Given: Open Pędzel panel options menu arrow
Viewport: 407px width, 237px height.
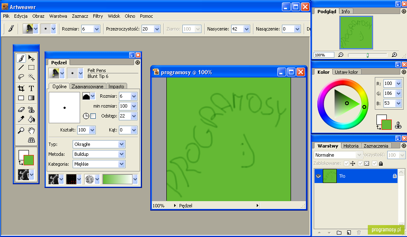Looking at the screenshot, I should (137, 62).
